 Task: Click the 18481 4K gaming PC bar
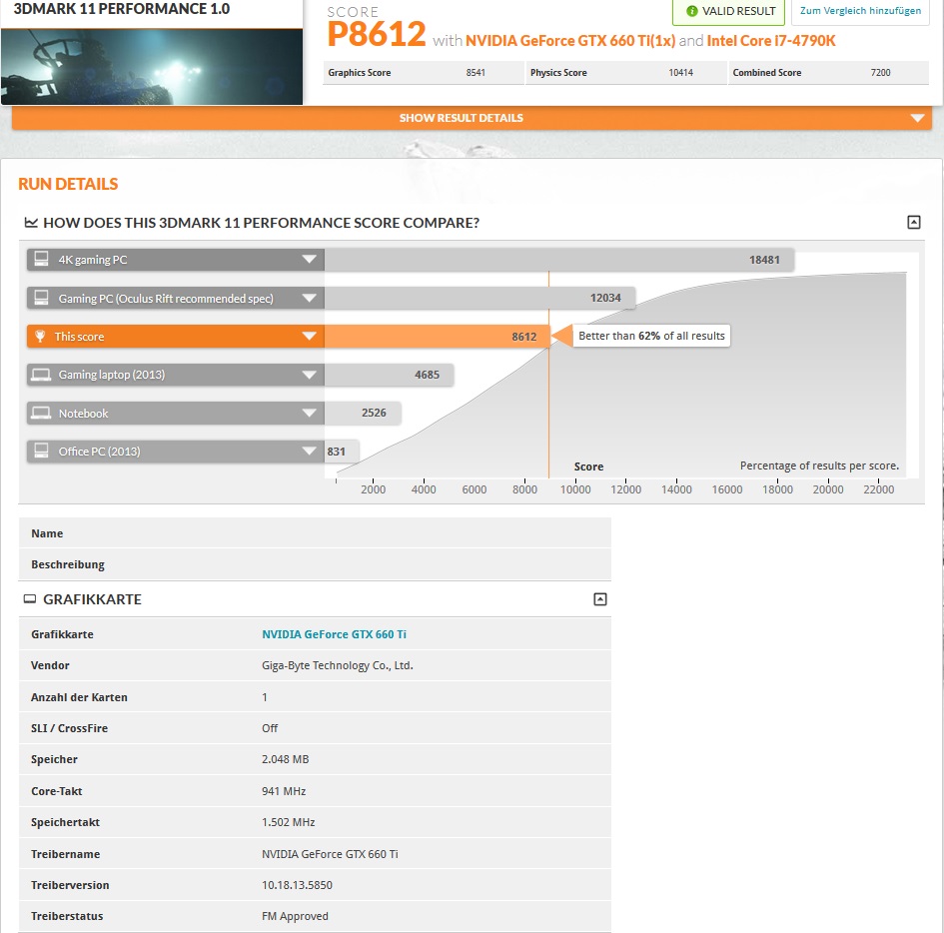click(x=559, y=260)
